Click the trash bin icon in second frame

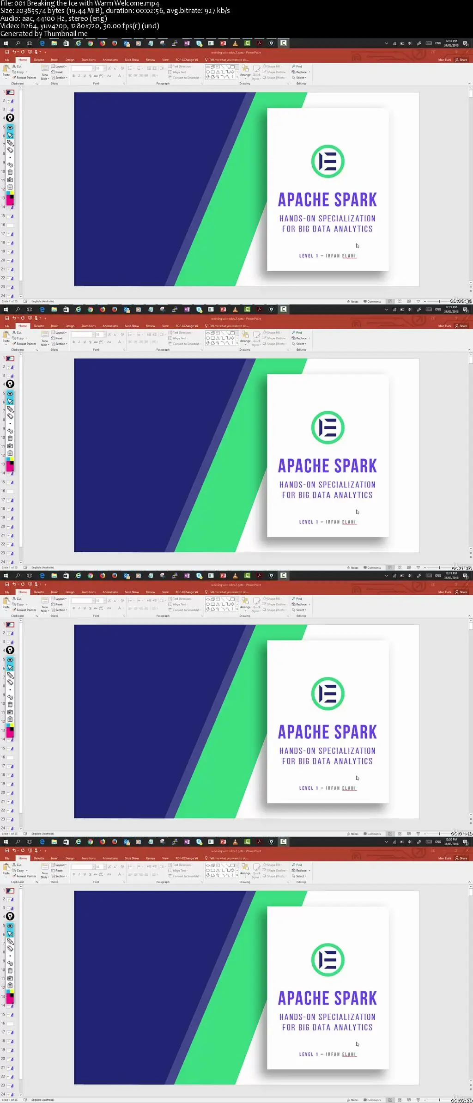coord(10,439)
